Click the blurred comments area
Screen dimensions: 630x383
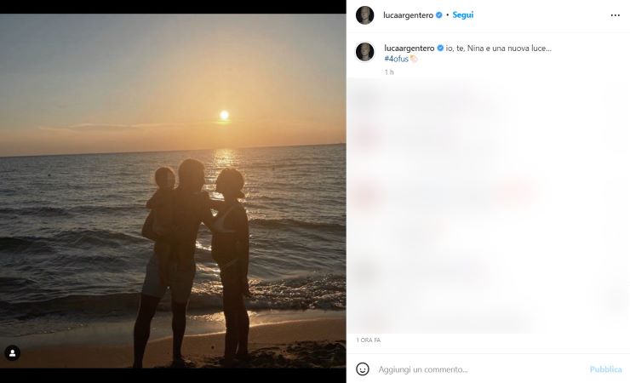[488, 206]
